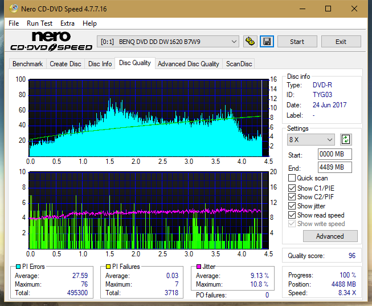Click the refresh speed settings icon

[346, 139]
